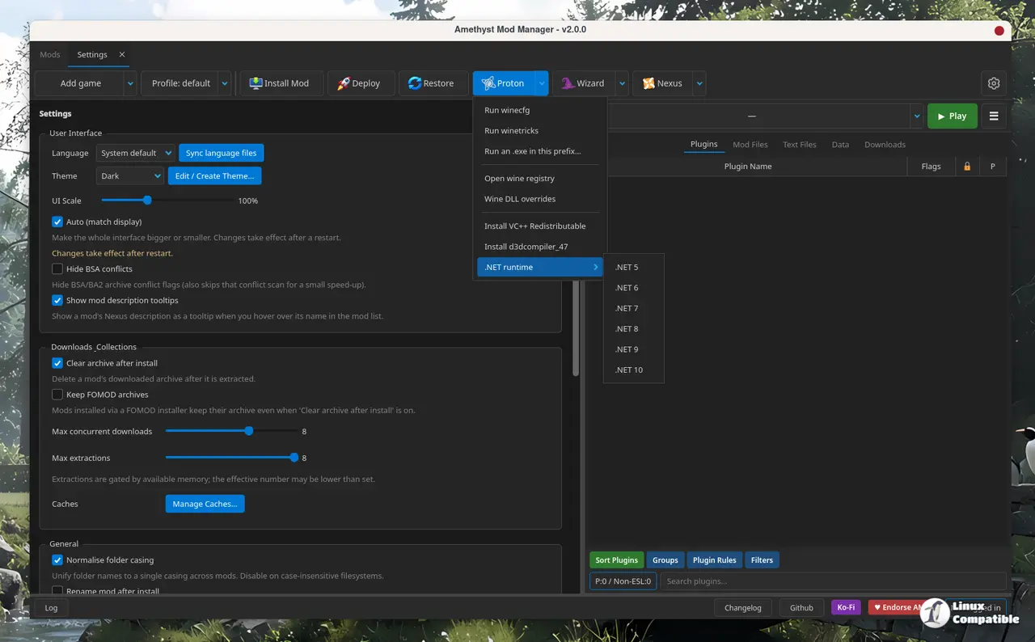Image resolution: width=1035 pixels, height=642 pixels.
Task: Switch to the Data tab
Action: (x=840, y=145)
